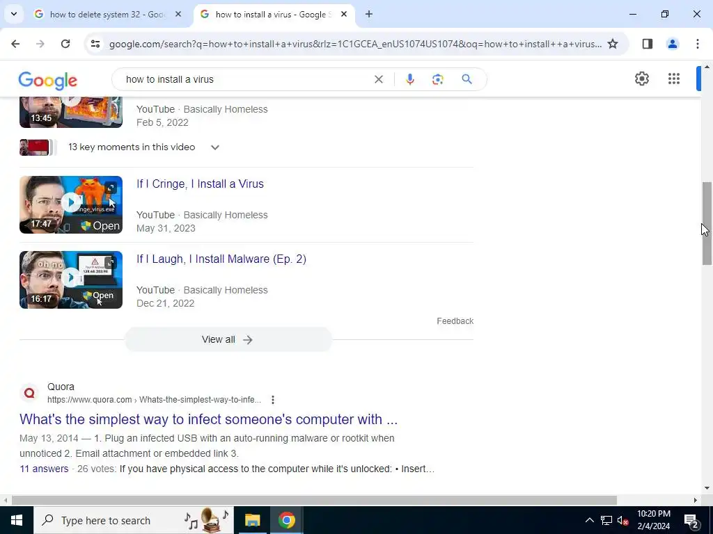Search by image with Google Lens icon
This screenshot has width=713, height=534.
tap(437, 79)
